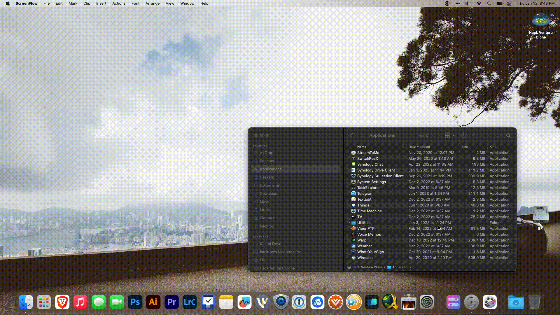
Task: Launch Photoshop from the Dock
Action: (x=135, y=302)
